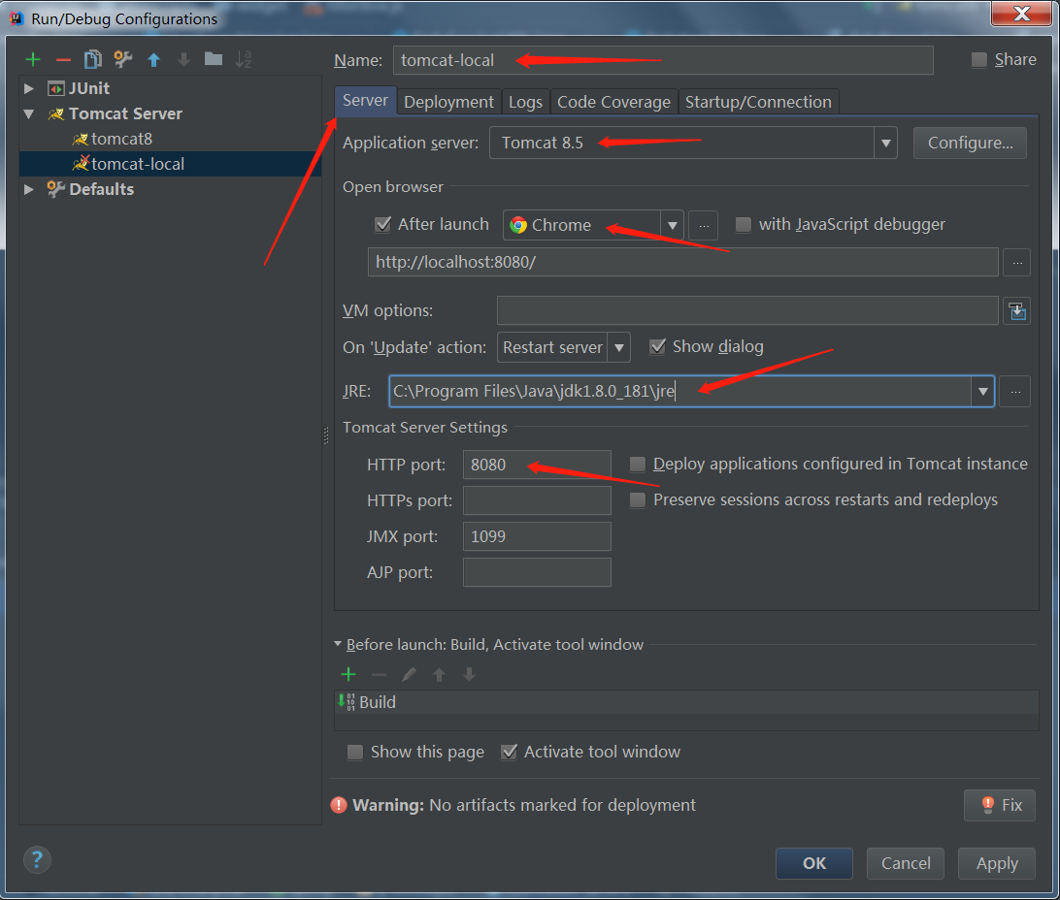Open On 'Update' action Restart server dropdown
Viewport: 1060px width, 900px height.
[x=618, y=348]
